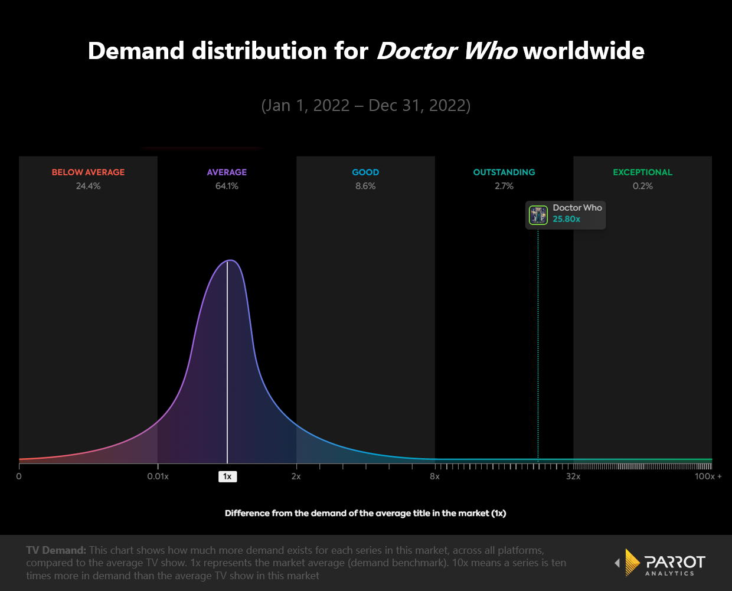Screen dimensions: 732x591
Task: Click the GOOD category label
Action: [365, 172]
